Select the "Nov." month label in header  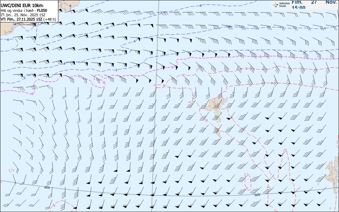[331, 2]
